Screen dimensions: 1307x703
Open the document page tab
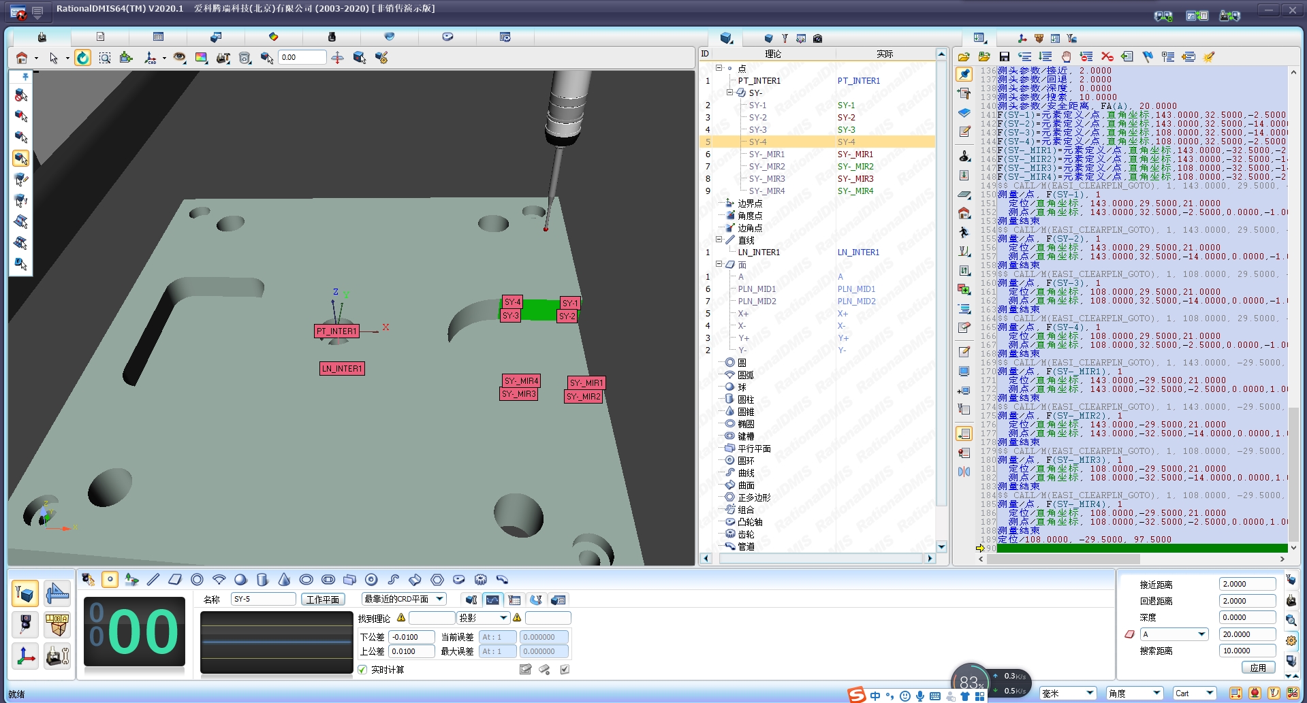(x=100, y=37)
